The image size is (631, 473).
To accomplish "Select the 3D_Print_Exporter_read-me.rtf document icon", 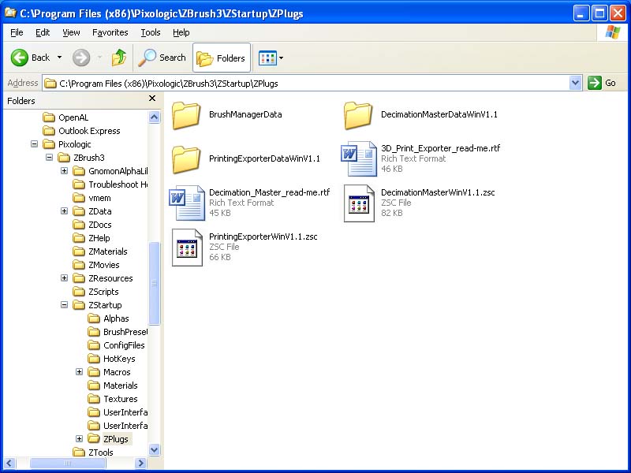I will click(x=358, y=159).
